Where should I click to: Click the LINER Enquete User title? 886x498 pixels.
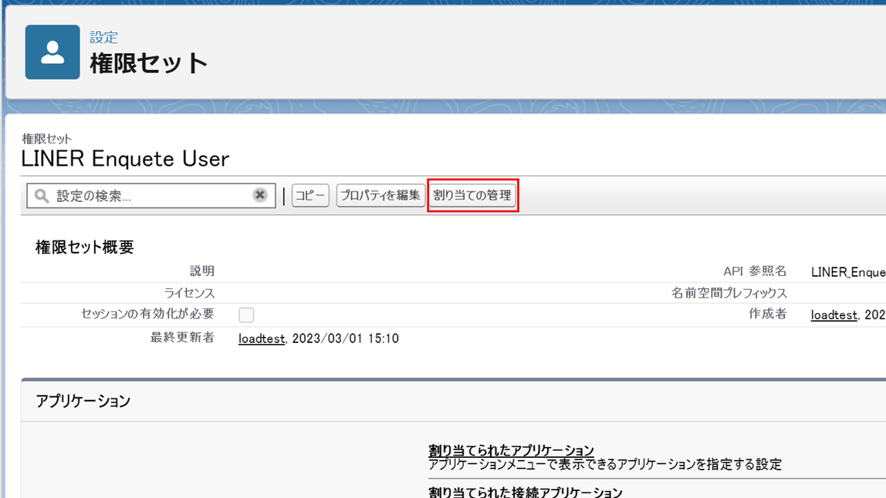click(126, 160)
